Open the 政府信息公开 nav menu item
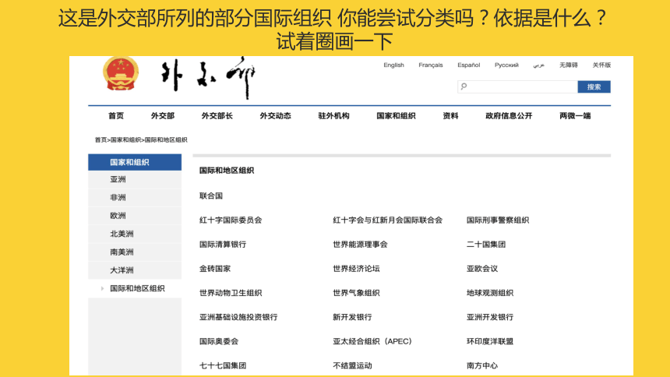This screenshot has height=377, width=670. [509, 116]
